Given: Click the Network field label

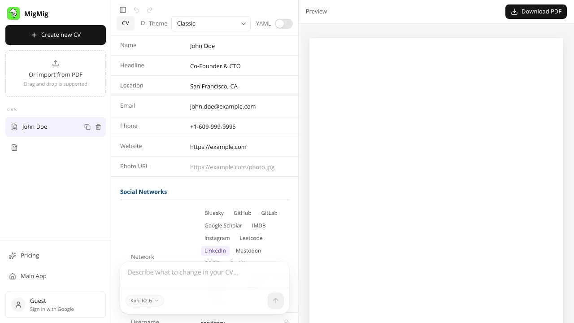Looking at the screenshot, I should point(143,257).
